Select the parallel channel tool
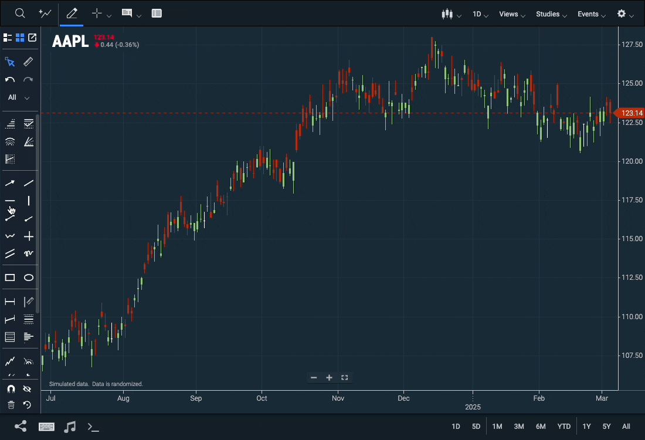 (10, 253)
